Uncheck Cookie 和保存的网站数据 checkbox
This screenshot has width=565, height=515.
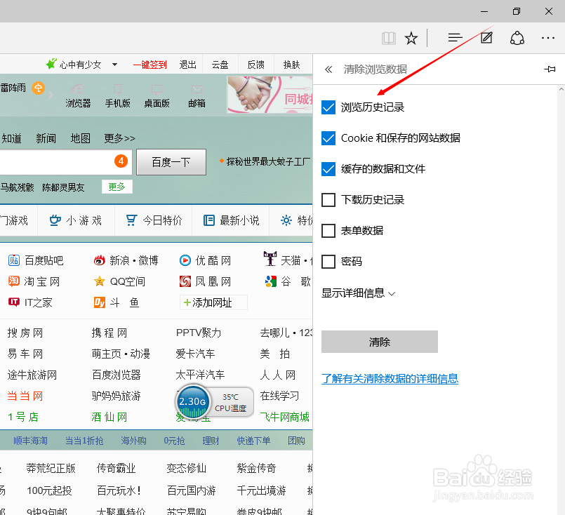[328, 138]
